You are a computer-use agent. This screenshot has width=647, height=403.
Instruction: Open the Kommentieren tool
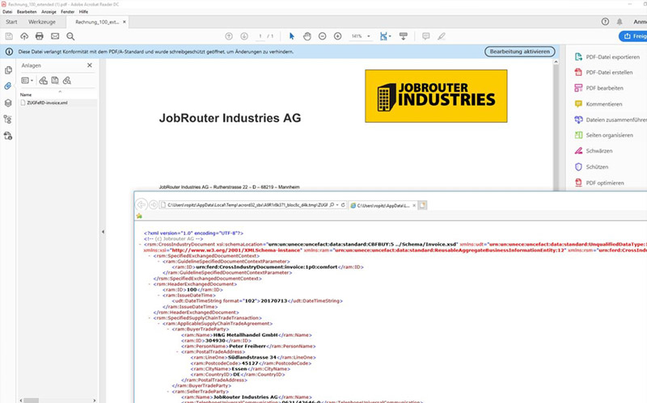[598, 104]
